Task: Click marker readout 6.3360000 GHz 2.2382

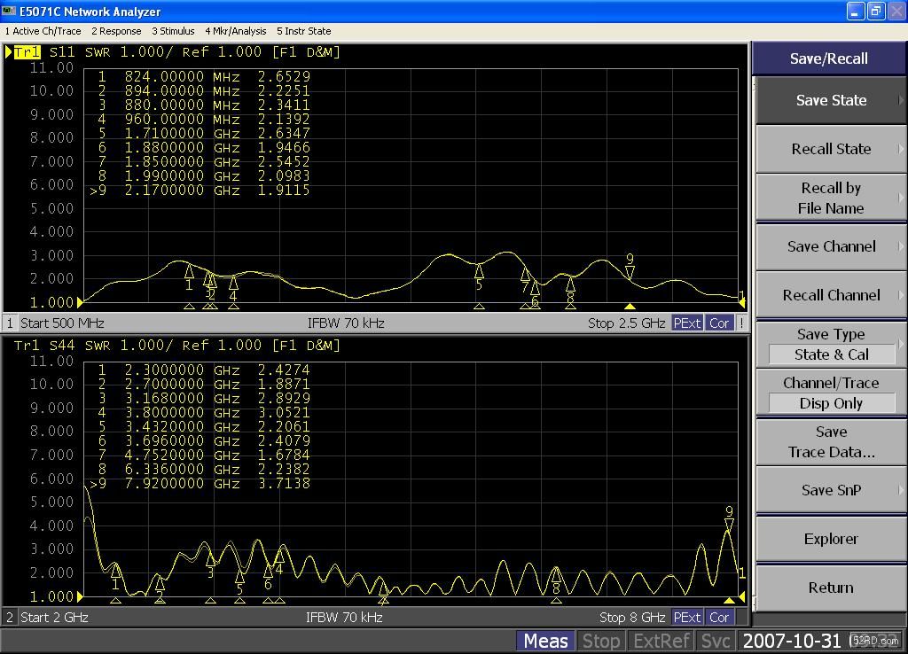Action: click(204, 470)
